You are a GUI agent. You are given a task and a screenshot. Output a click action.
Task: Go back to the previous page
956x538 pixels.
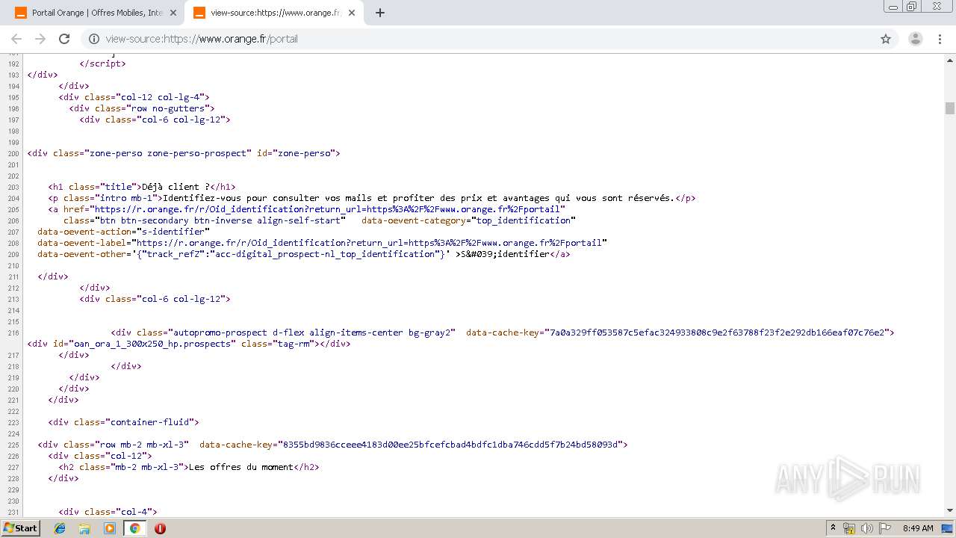coord(16,39)
